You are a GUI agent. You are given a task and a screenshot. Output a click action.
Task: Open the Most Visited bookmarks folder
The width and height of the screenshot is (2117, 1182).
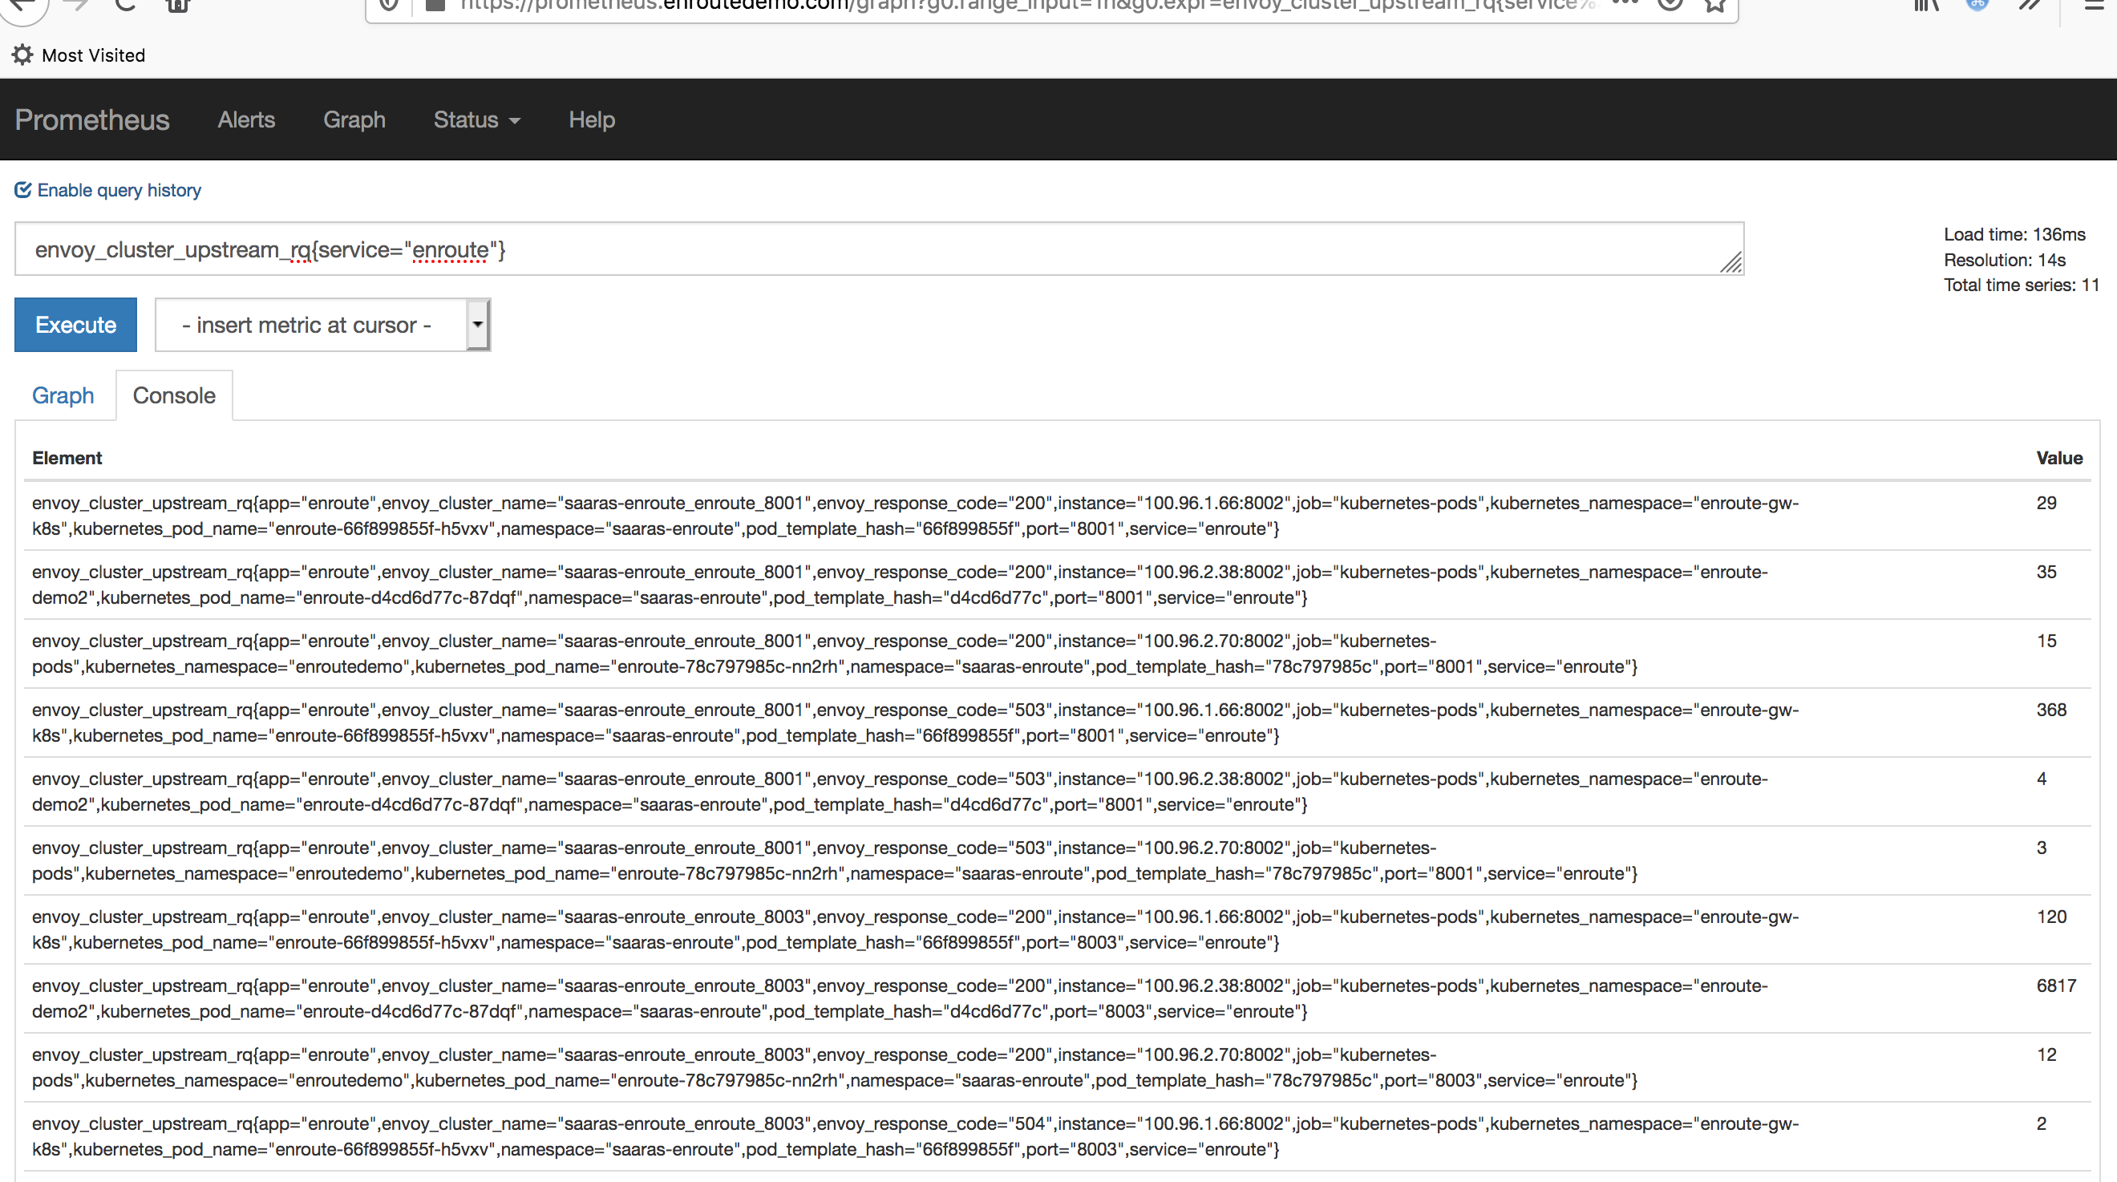79,55
